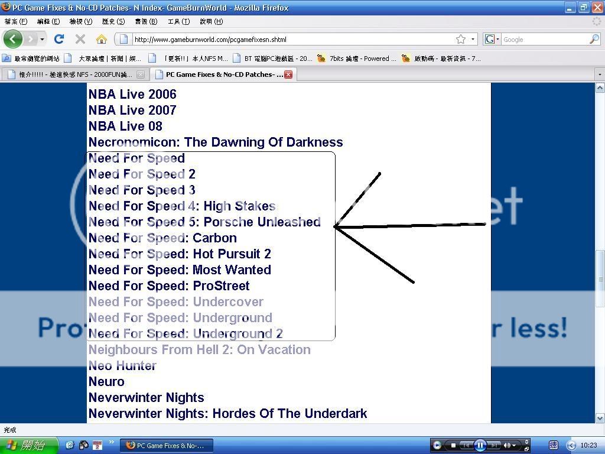
Task: Expand the URL bar history dropdown
Action: 473,39
